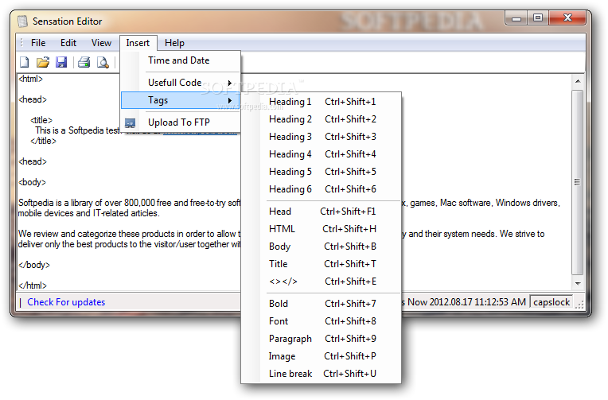Close the Sensation Editor window
This screenshot has width=608, height=400.
[x=567, y=18]
